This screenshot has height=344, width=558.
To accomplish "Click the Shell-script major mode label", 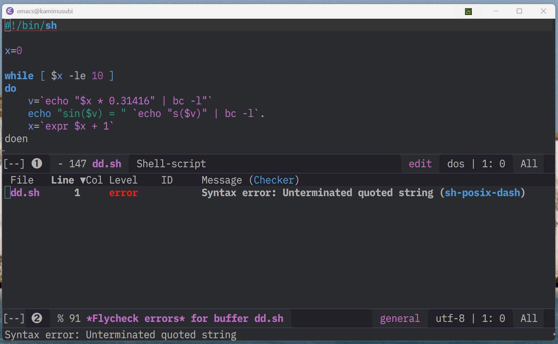I will pyautogui.click(x=171, y=164).
